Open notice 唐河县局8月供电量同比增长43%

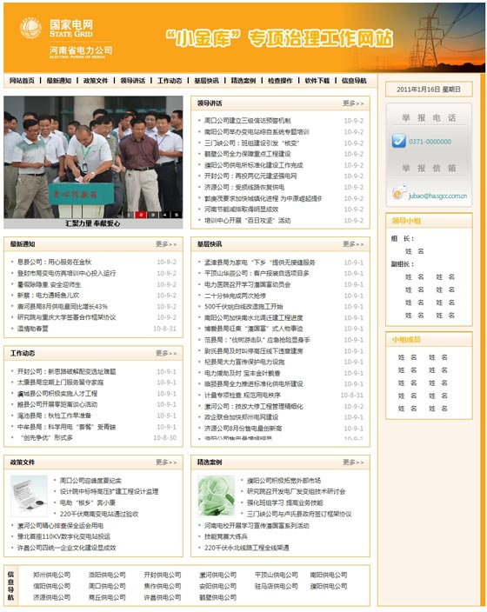pos(63,306)
